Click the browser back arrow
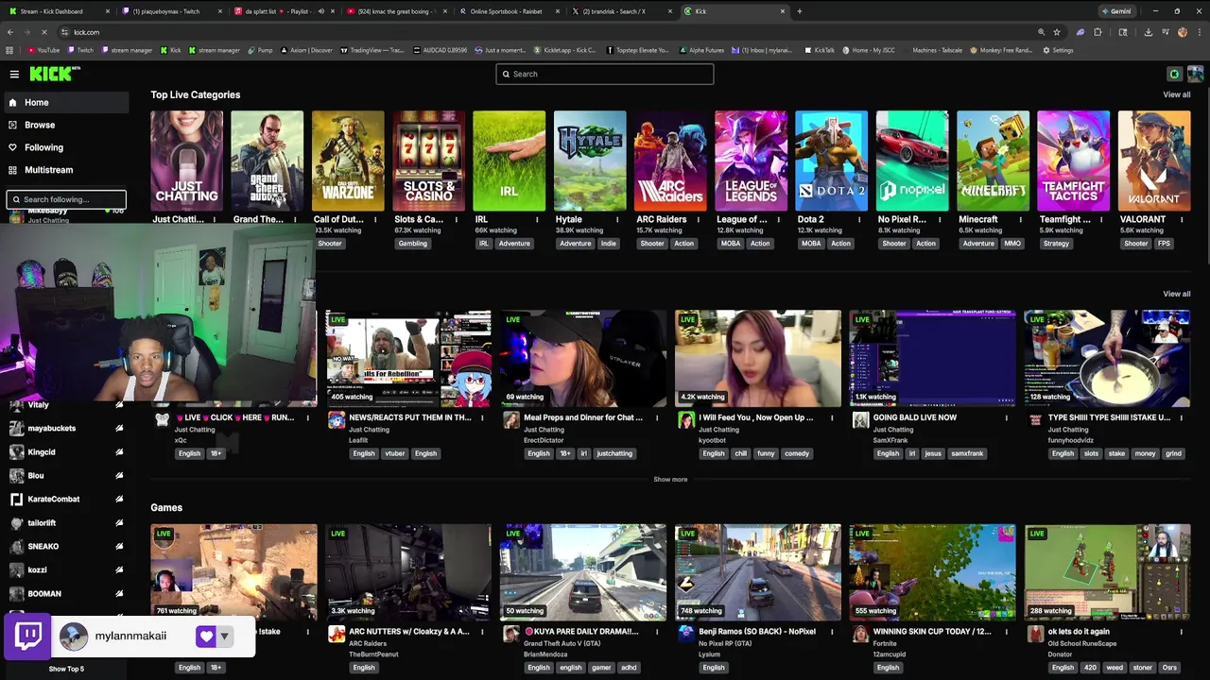The height and width of the screenshot is (680, 1210). coord(10,32)
